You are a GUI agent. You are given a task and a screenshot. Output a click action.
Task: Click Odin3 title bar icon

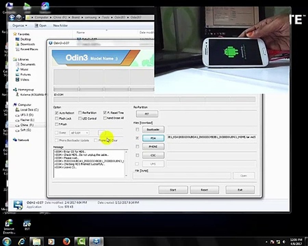point(51,43)
